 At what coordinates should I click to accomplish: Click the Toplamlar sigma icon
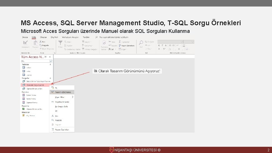click(x=120, y=42)
